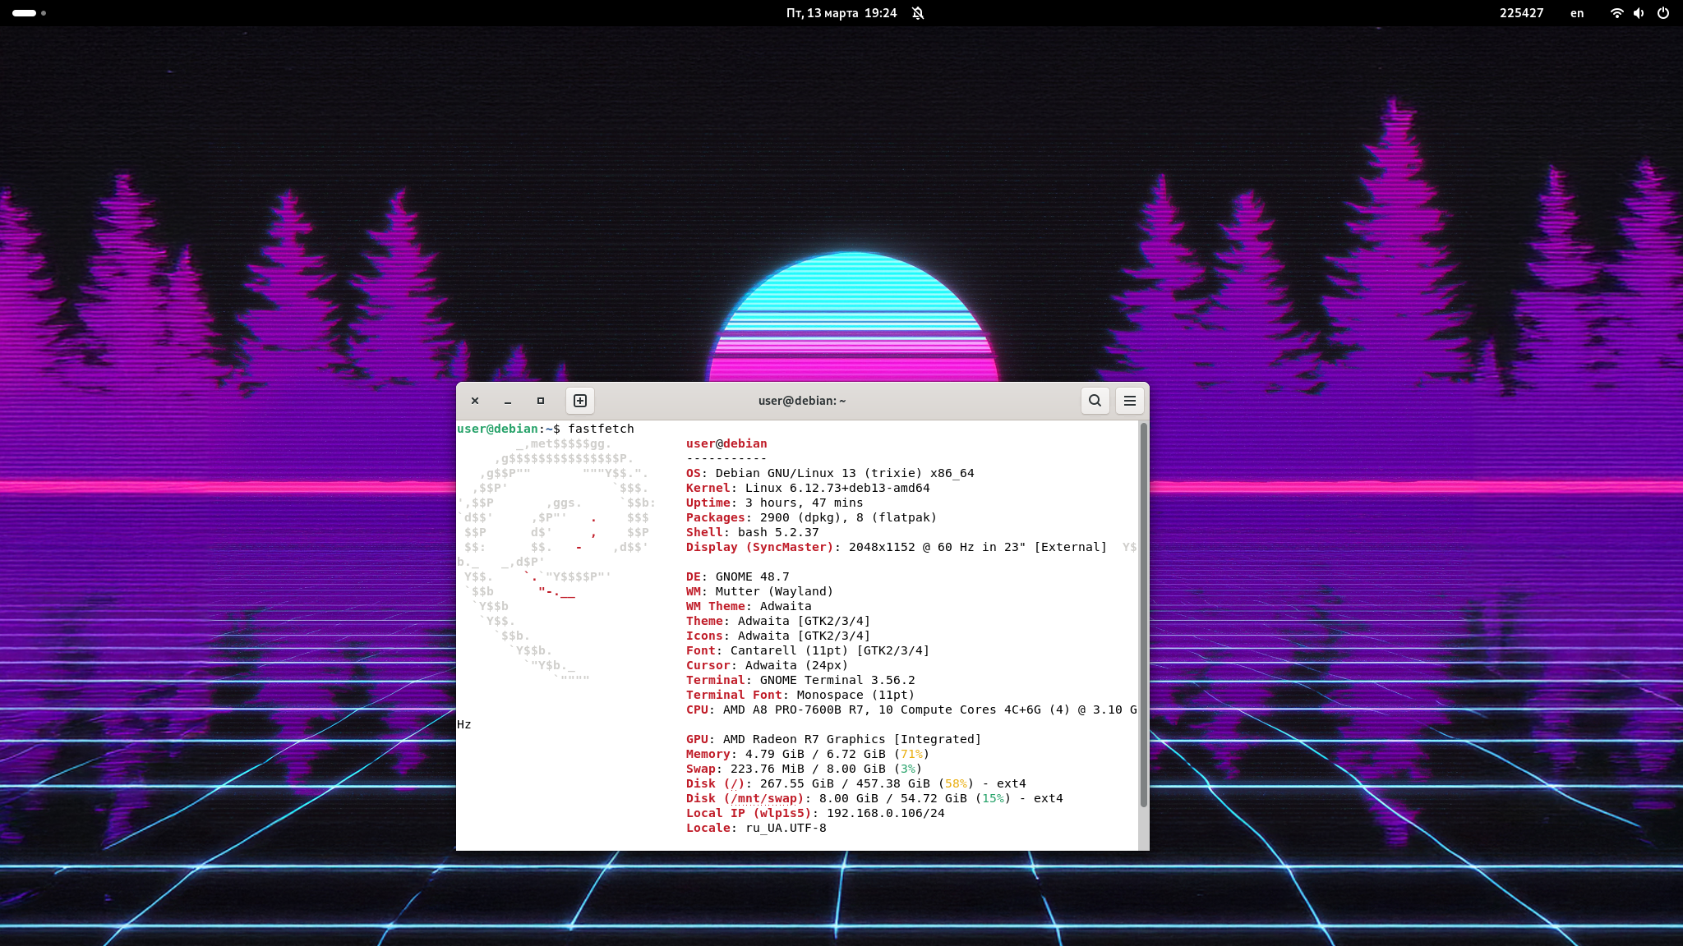Click the Locale ru_UA.UTF-8 line
The image size is (1683, 946).
point(756,828)
